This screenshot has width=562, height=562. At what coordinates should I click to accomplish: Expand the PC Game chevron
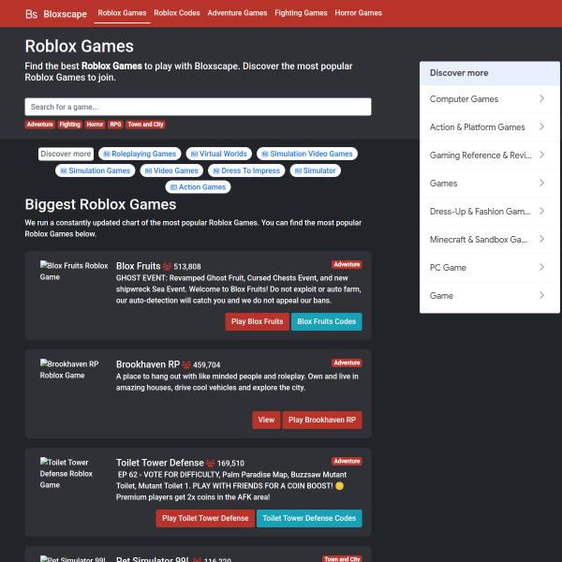(x=541, y=267)
